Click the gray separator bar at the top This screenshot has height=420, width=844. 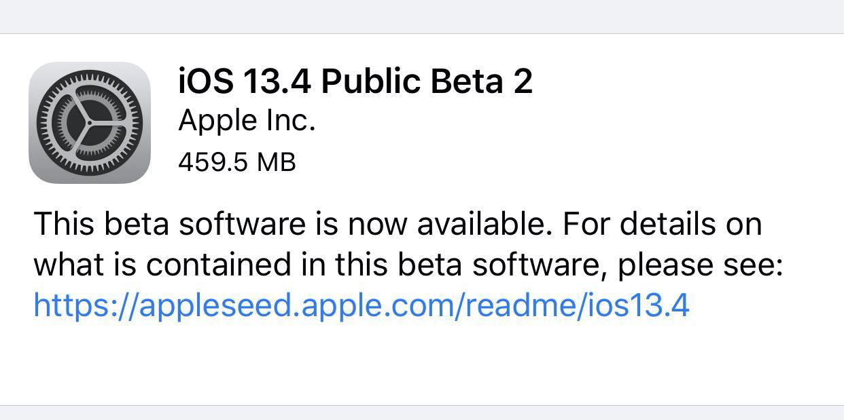tap(422, 16)
